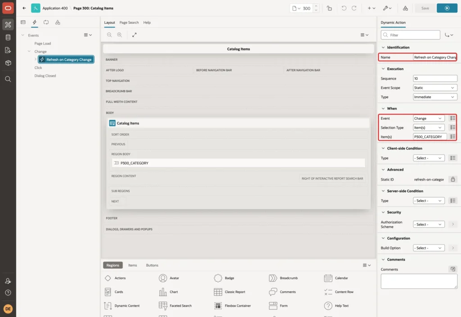
Task: Redo the last change
Action: click(354, 8)
